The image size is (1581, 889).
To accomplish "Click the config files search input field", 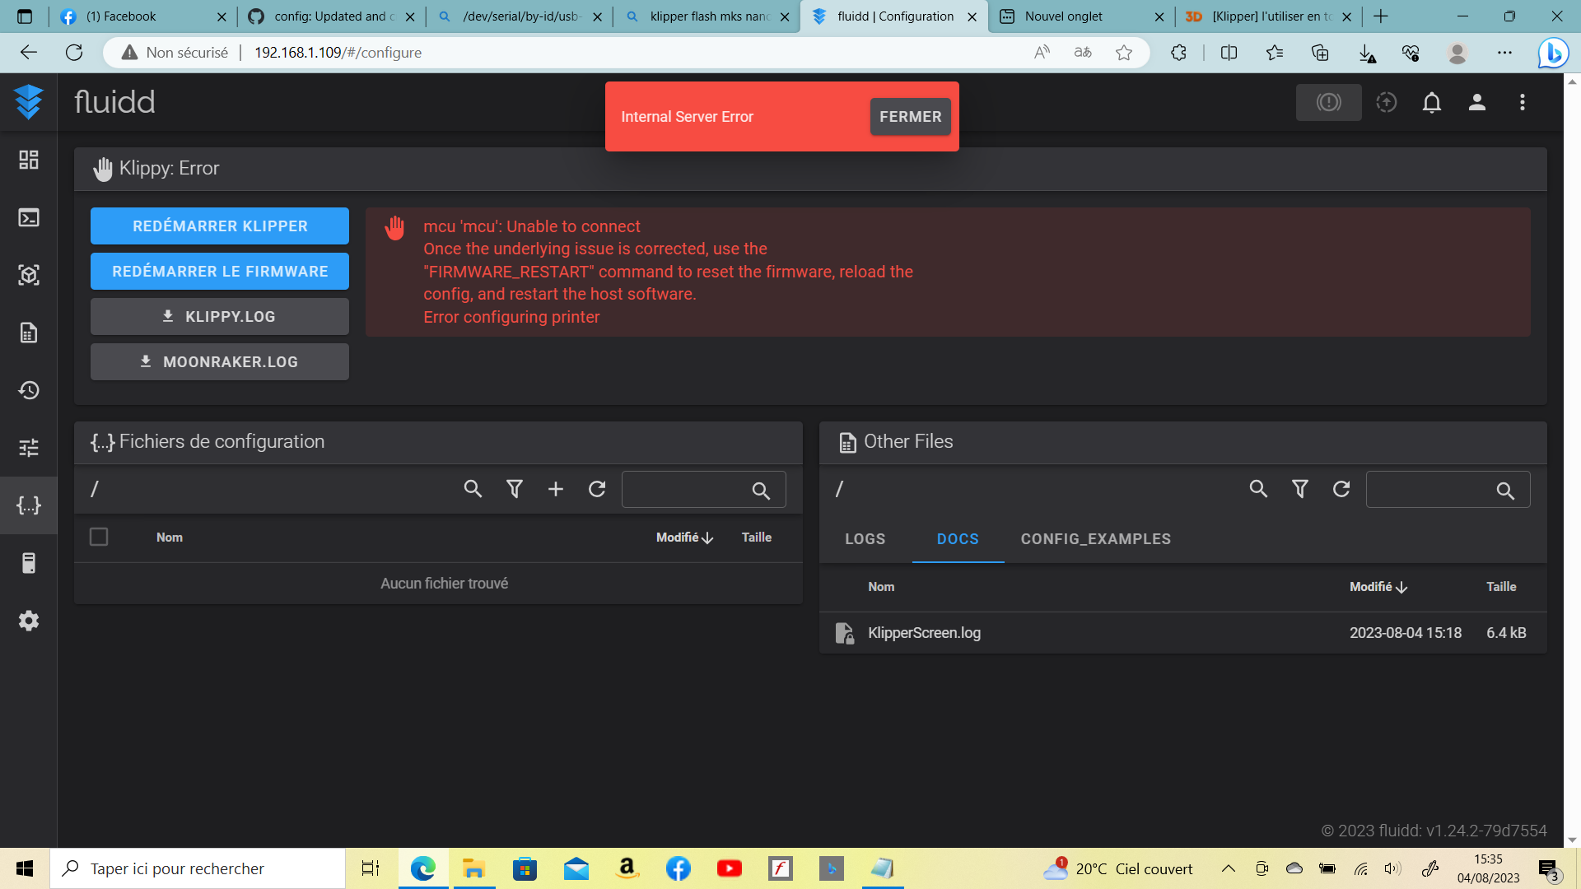I will [x=703, y=490].
